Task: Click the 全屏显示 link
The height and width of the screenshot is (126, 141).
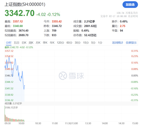Action: (131, 43)
